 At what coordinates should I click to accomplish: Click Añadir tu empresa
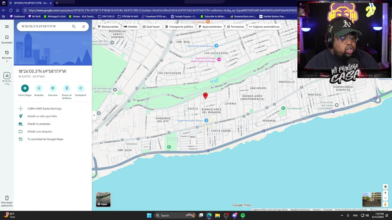point(39,124)
